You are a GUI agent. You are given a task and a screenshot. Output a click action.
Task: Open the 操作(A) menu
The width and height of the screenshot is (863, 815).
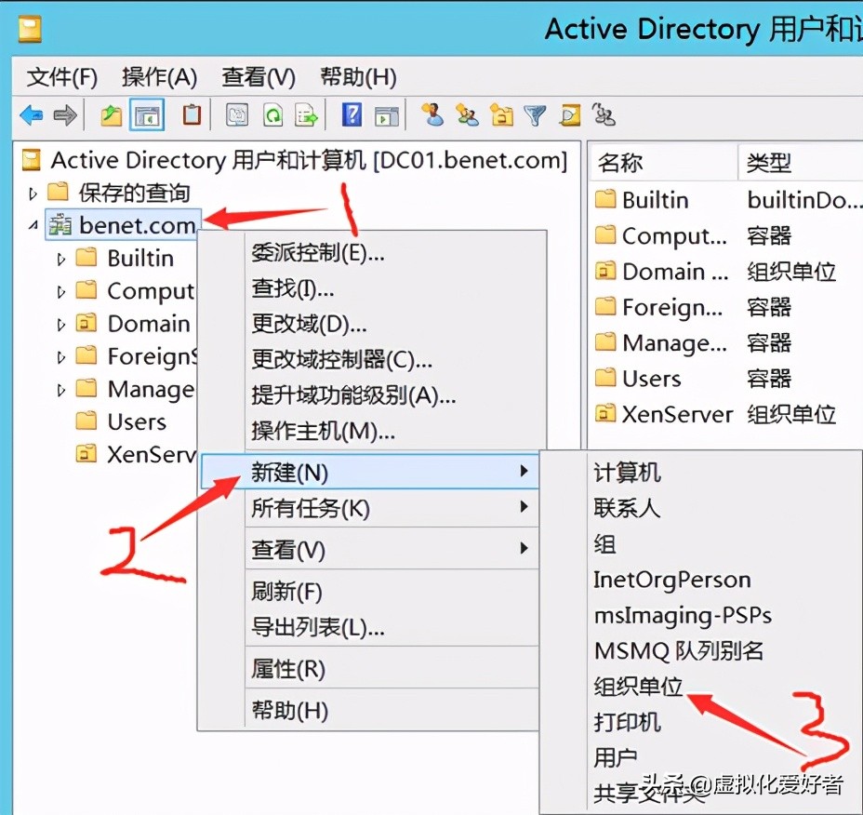click(x=160, y=77)
